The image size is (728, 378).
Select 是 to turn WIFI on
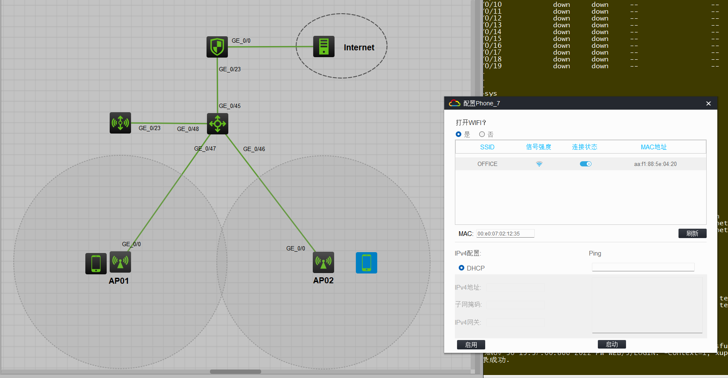tap(459, 134)
